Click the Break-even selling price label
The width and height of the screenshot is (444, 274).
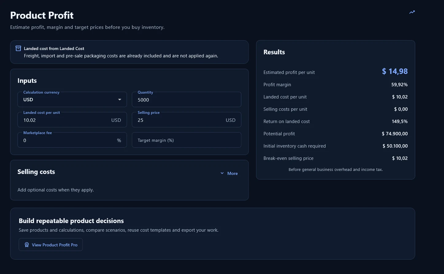pyautogui.click(x=288, y=158)
